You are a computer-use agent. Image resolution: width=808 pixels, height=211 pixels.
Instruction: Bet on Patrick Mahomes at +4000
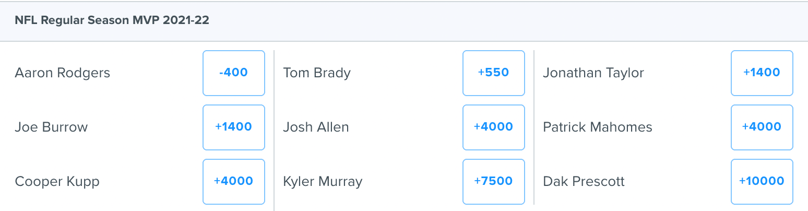pyautogui.click(x=762, y=127)
